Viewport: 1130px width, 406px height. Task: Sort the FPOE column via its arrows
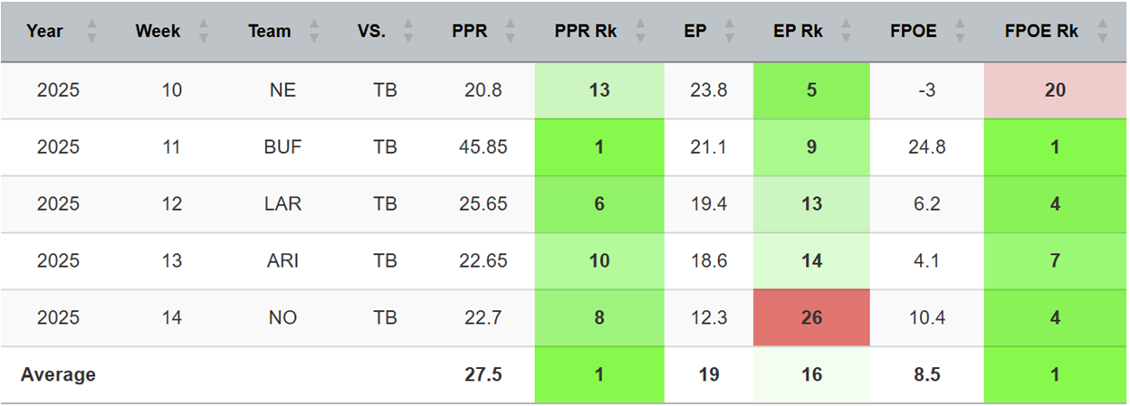coord(959,32)
